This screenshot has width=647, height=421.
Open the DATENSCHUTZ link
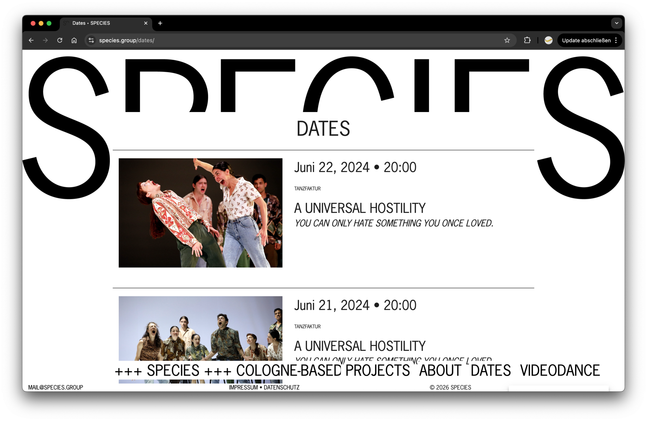[x=282, y=387]
